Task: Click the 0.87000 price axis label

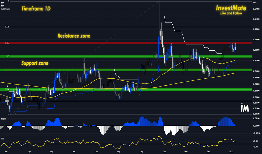Action: click(x=256, y=60)
